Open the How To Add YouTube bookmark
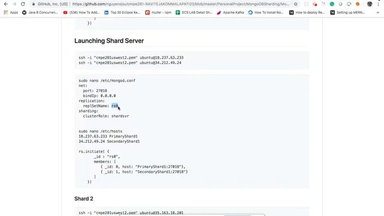Image resolution: width=384 pixels, height=216 pixels. click(82, 13)
